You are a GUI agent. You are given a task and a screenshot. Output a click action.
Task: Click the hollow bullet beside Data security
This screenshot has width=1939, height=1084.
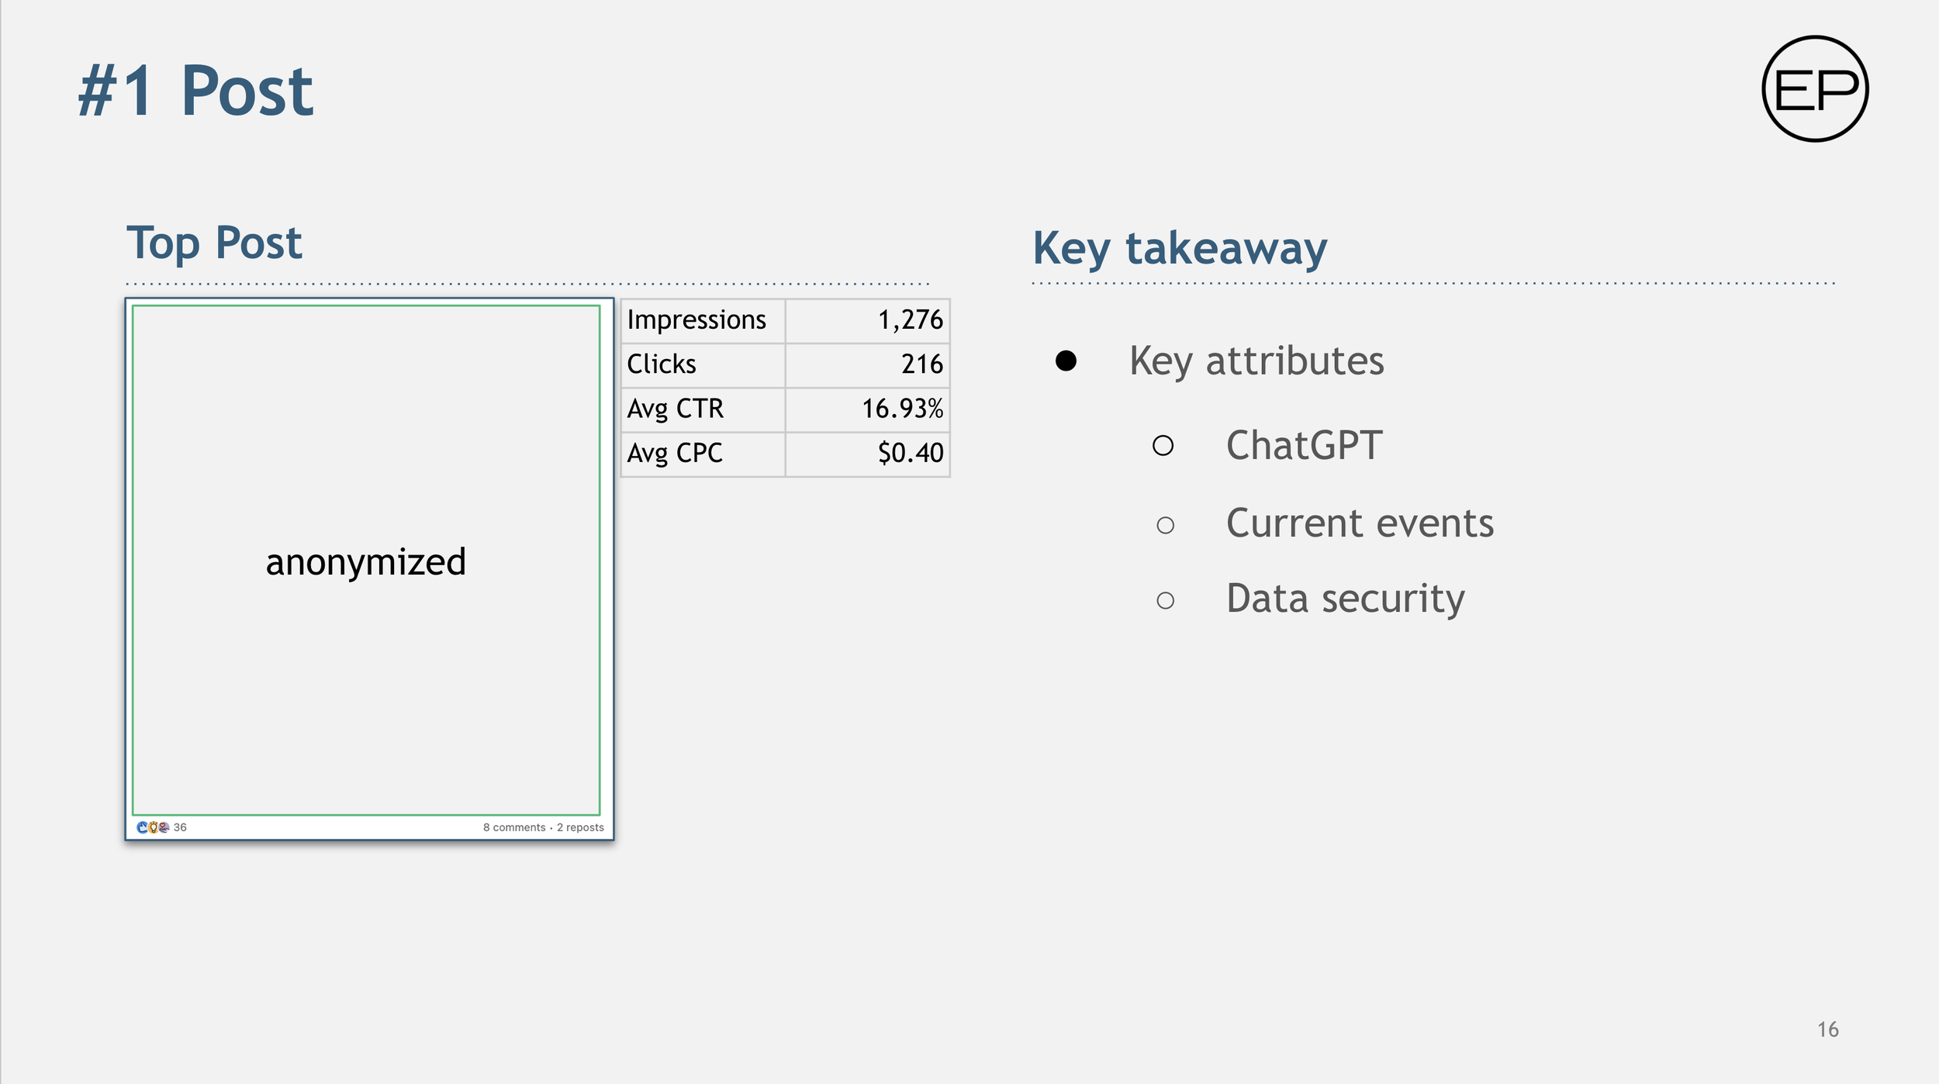pos(1165,600)
